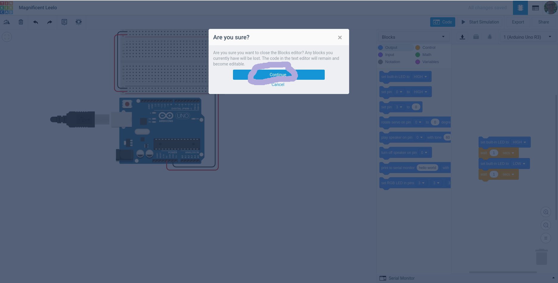Redo the last action
Image resolution: width=558 pixels, height=283 pixels.
49,22
